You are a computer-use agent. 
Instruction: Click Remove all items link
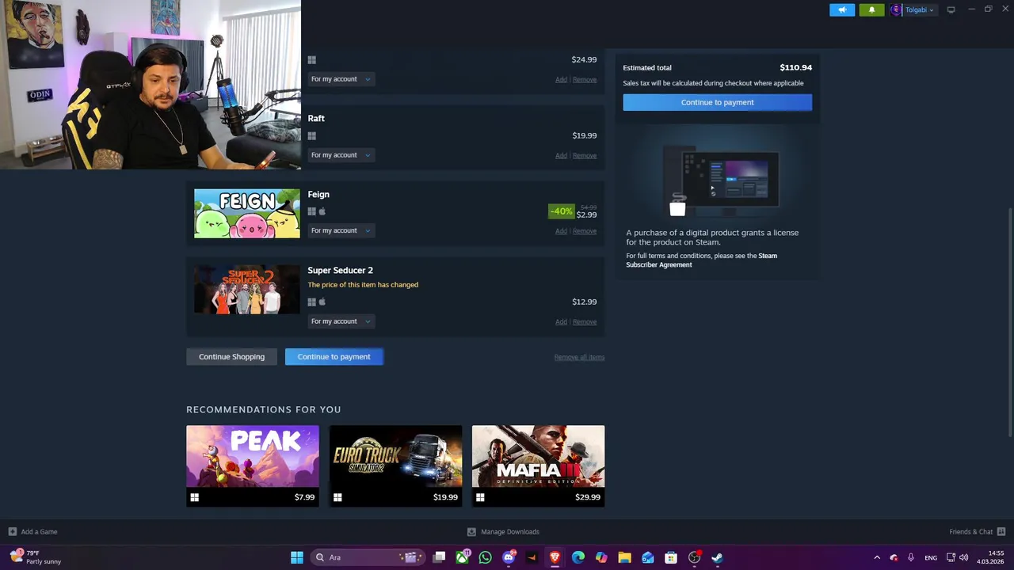point(579,357)
